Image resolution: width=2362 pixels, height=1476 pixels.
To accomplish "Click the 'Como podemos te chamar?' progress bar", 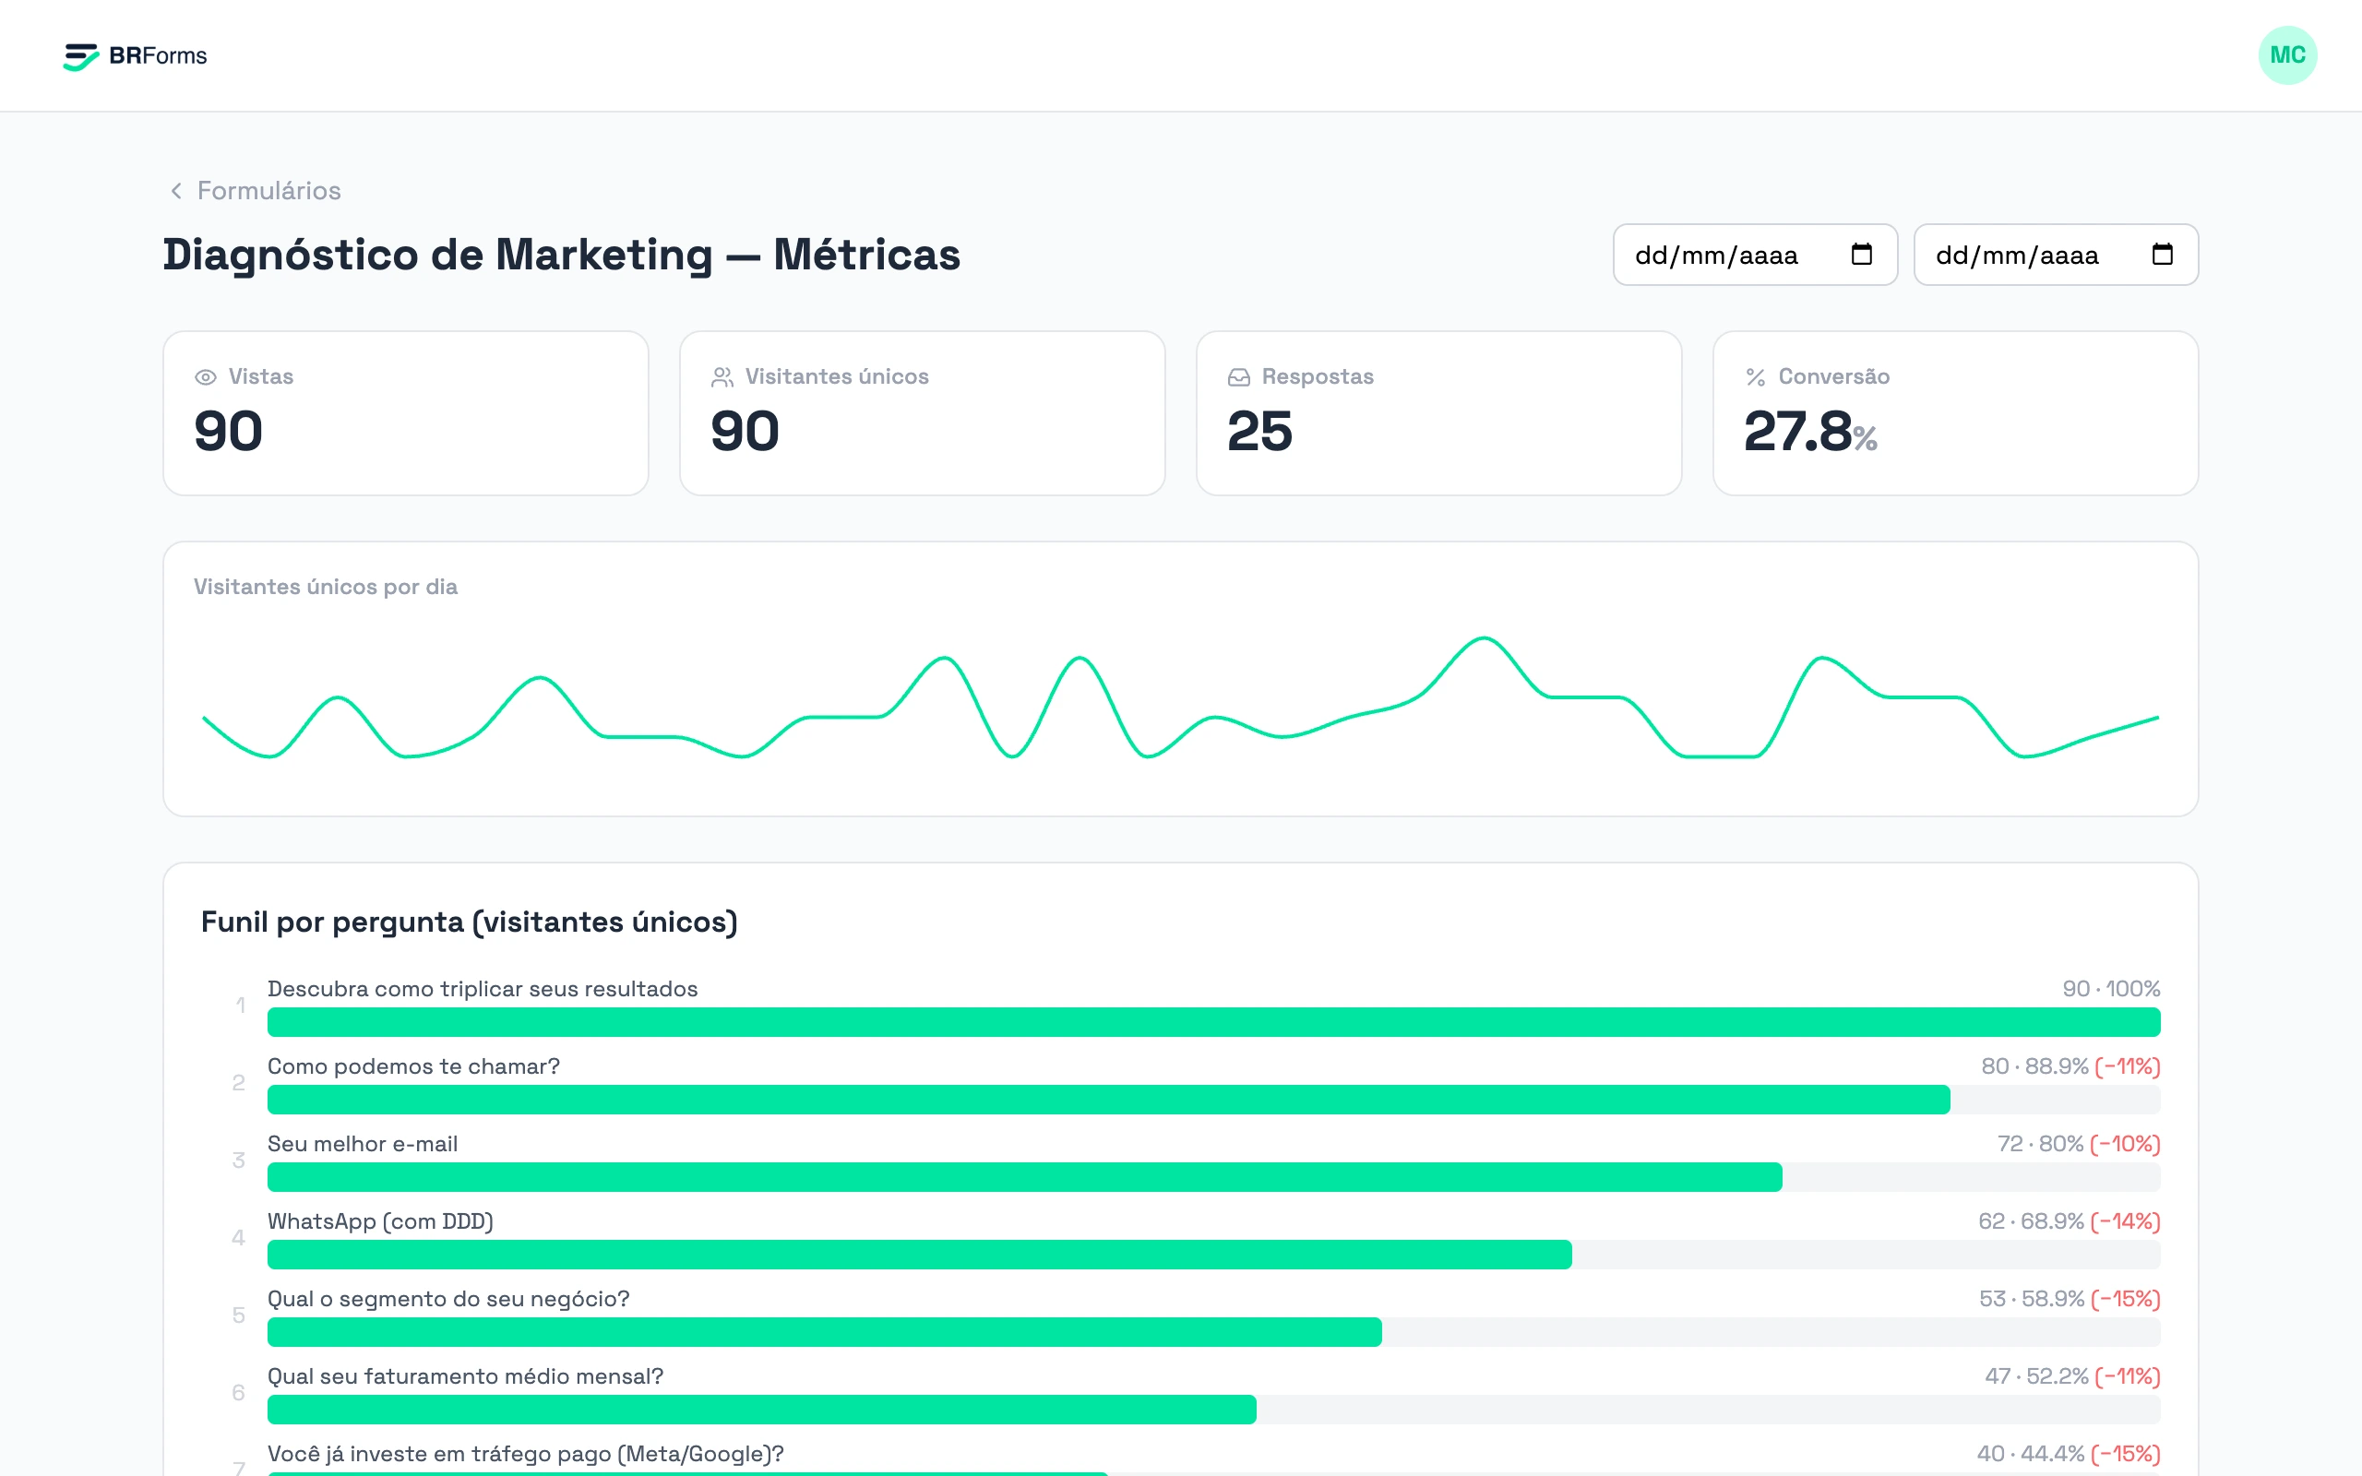I will [x=1213, y=1100].
